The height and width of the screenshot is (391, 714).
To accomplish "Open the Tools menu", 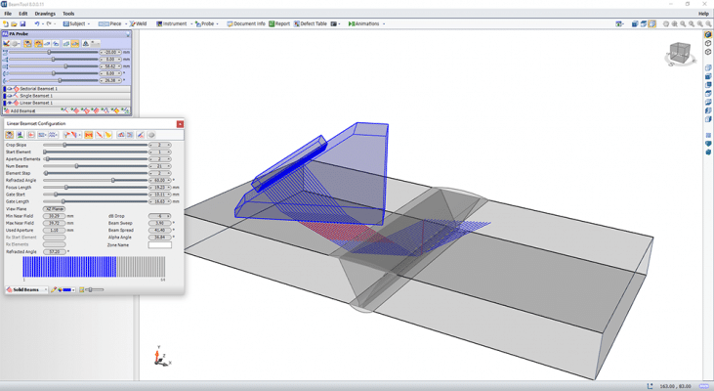I will point(68,14).
